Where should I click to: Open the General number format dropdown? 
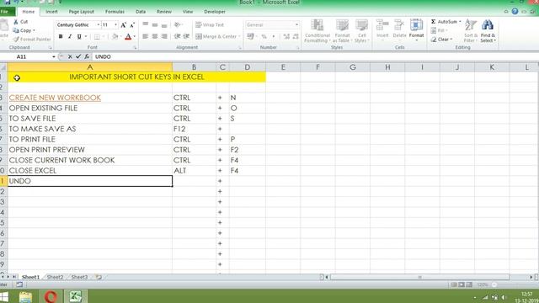click(x=296, y=24)
